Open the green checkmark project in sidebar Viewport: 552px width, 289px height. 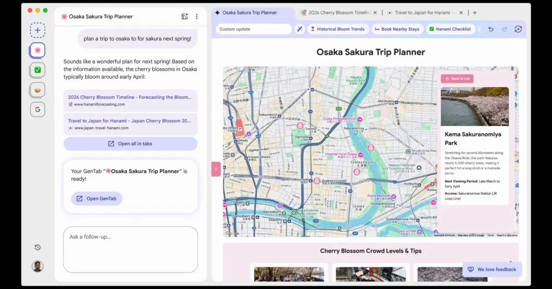point(38,70)
